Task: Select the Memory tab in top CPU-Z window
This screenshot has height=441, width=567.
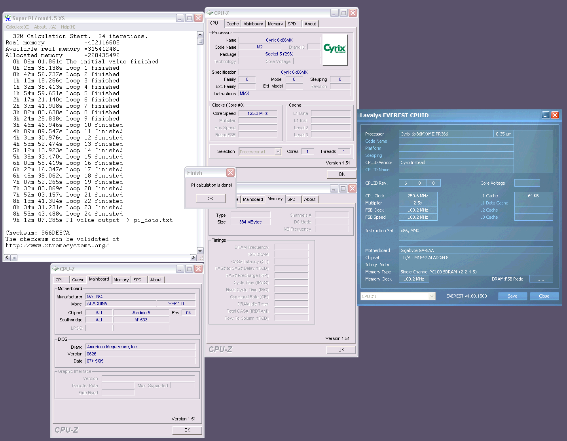Action: [x=275, y=24]
